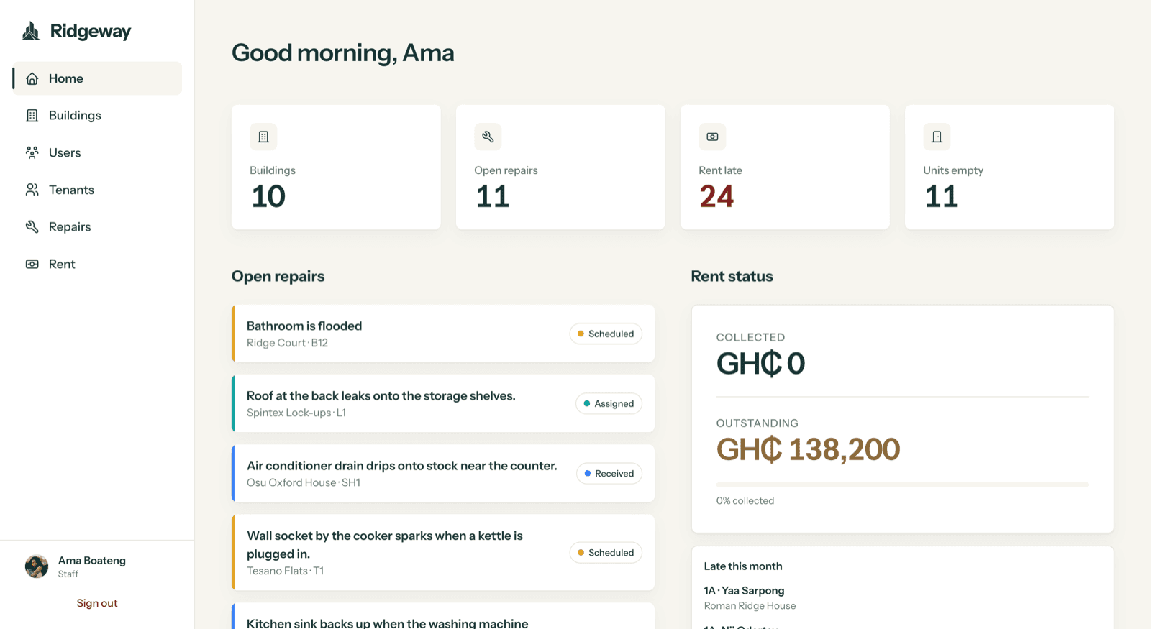Click the Buildings count 10
The image size is (1151, 629).
(x=268, y=196)
